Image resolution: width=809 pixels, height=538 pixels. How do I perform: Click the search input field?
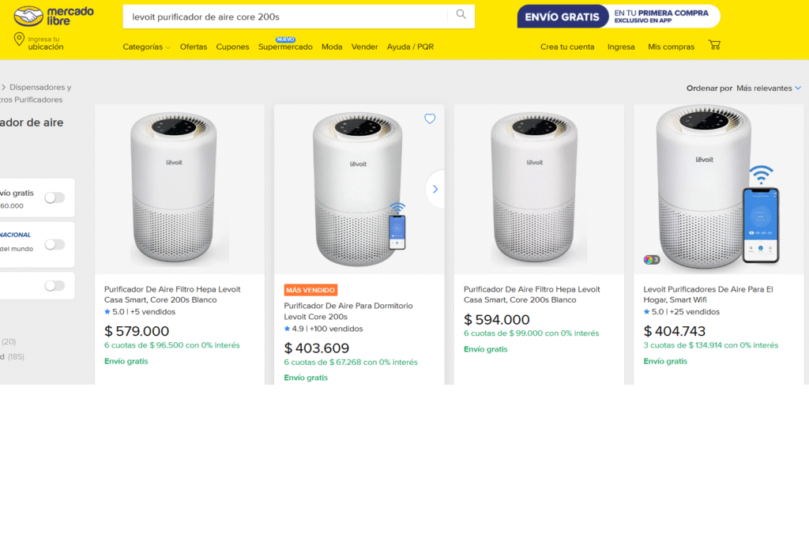pyautogui.click(x=284, y=16)
